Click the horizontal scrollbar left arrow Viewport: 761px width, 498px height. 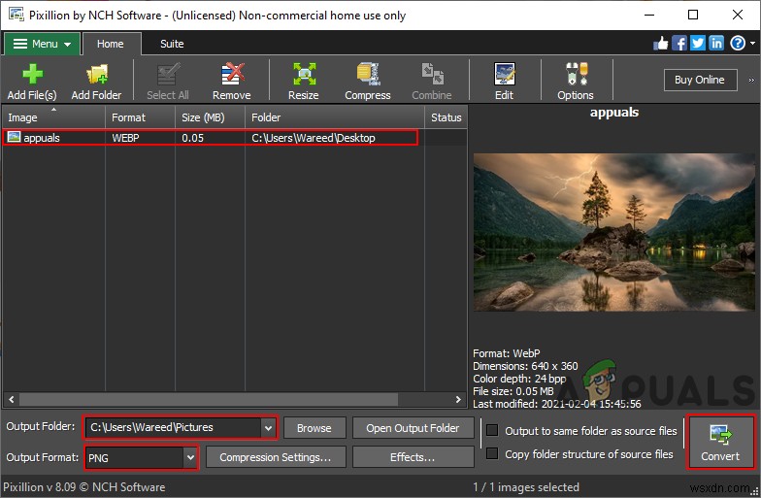[x=12, y=400]
